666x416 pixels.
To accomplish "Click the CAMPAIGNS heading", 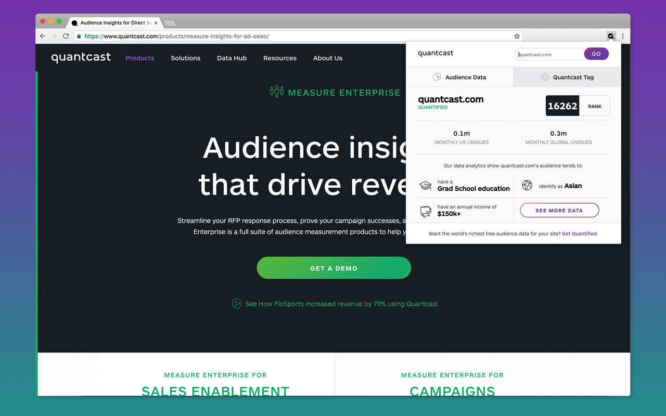I will coord(453,391).
